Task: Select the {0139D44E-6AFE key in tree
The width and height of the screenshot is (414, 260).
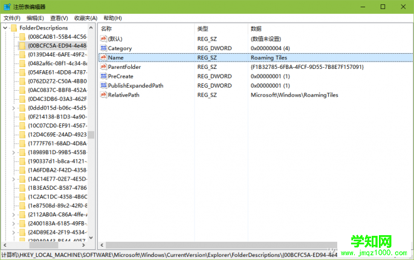Action: point(57,54)
